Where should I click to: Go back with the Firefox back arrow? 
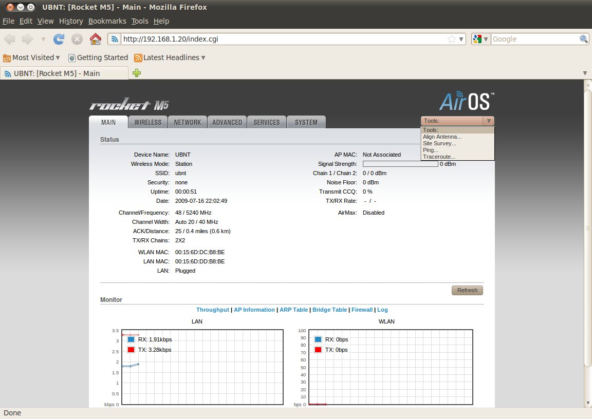[x=9, y=39]
